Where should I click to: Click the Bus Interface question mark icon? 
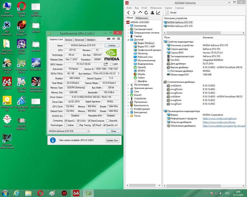pyautogui.click(x=118, y=73)
